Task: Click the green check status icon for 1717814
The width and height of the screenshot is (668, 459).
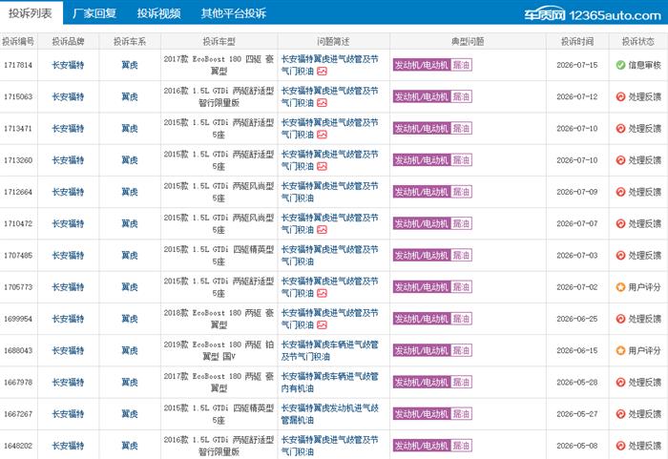Action: 620,65
